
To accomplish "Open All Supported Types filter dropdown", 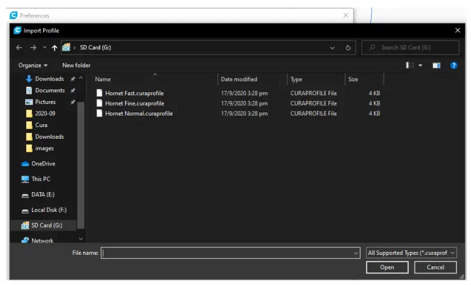I will click(411, 253).
